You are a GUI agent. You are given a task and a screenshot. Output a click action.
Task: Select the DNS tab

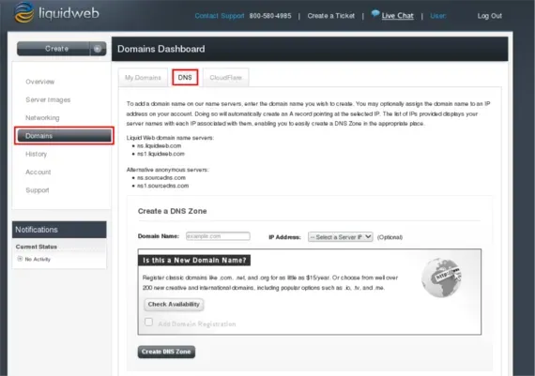pos(185,78)
